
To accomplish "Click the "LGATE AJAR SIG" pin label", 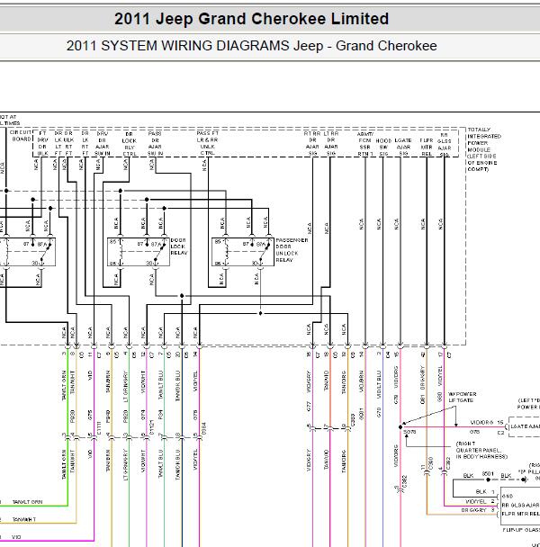I will click(403, 147).
